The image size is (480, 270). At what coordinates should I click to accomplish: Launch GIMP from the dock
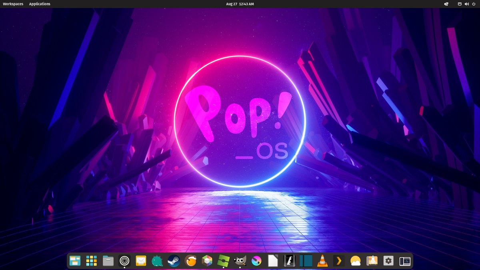(x=240, y=261)
